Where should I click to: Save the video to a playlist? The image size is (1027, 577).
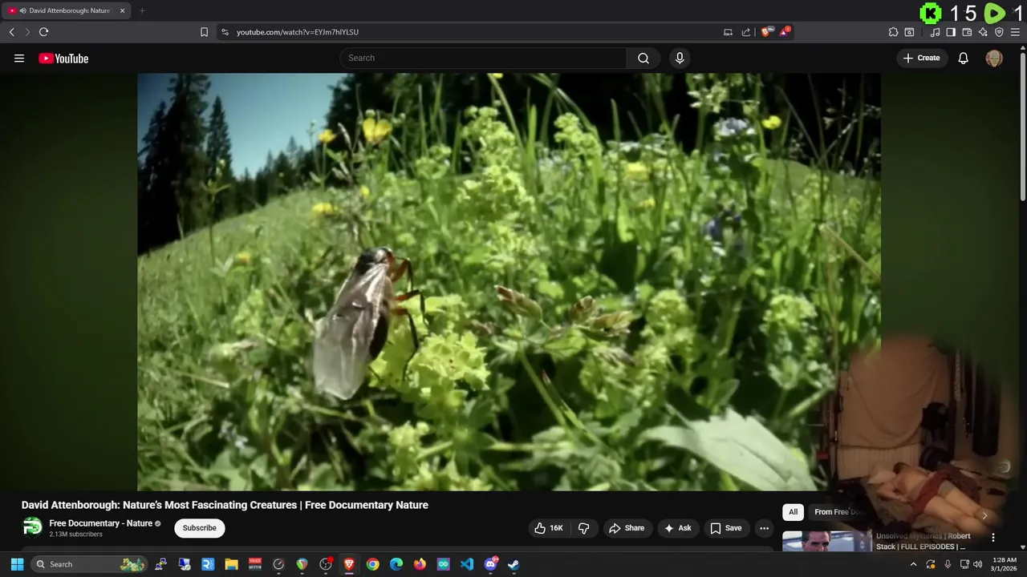726,528
